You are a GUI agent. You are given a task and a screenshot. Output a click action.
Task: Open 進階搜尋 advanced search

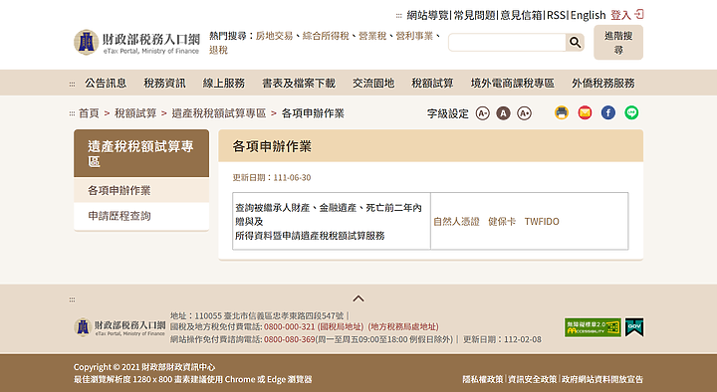618,43
